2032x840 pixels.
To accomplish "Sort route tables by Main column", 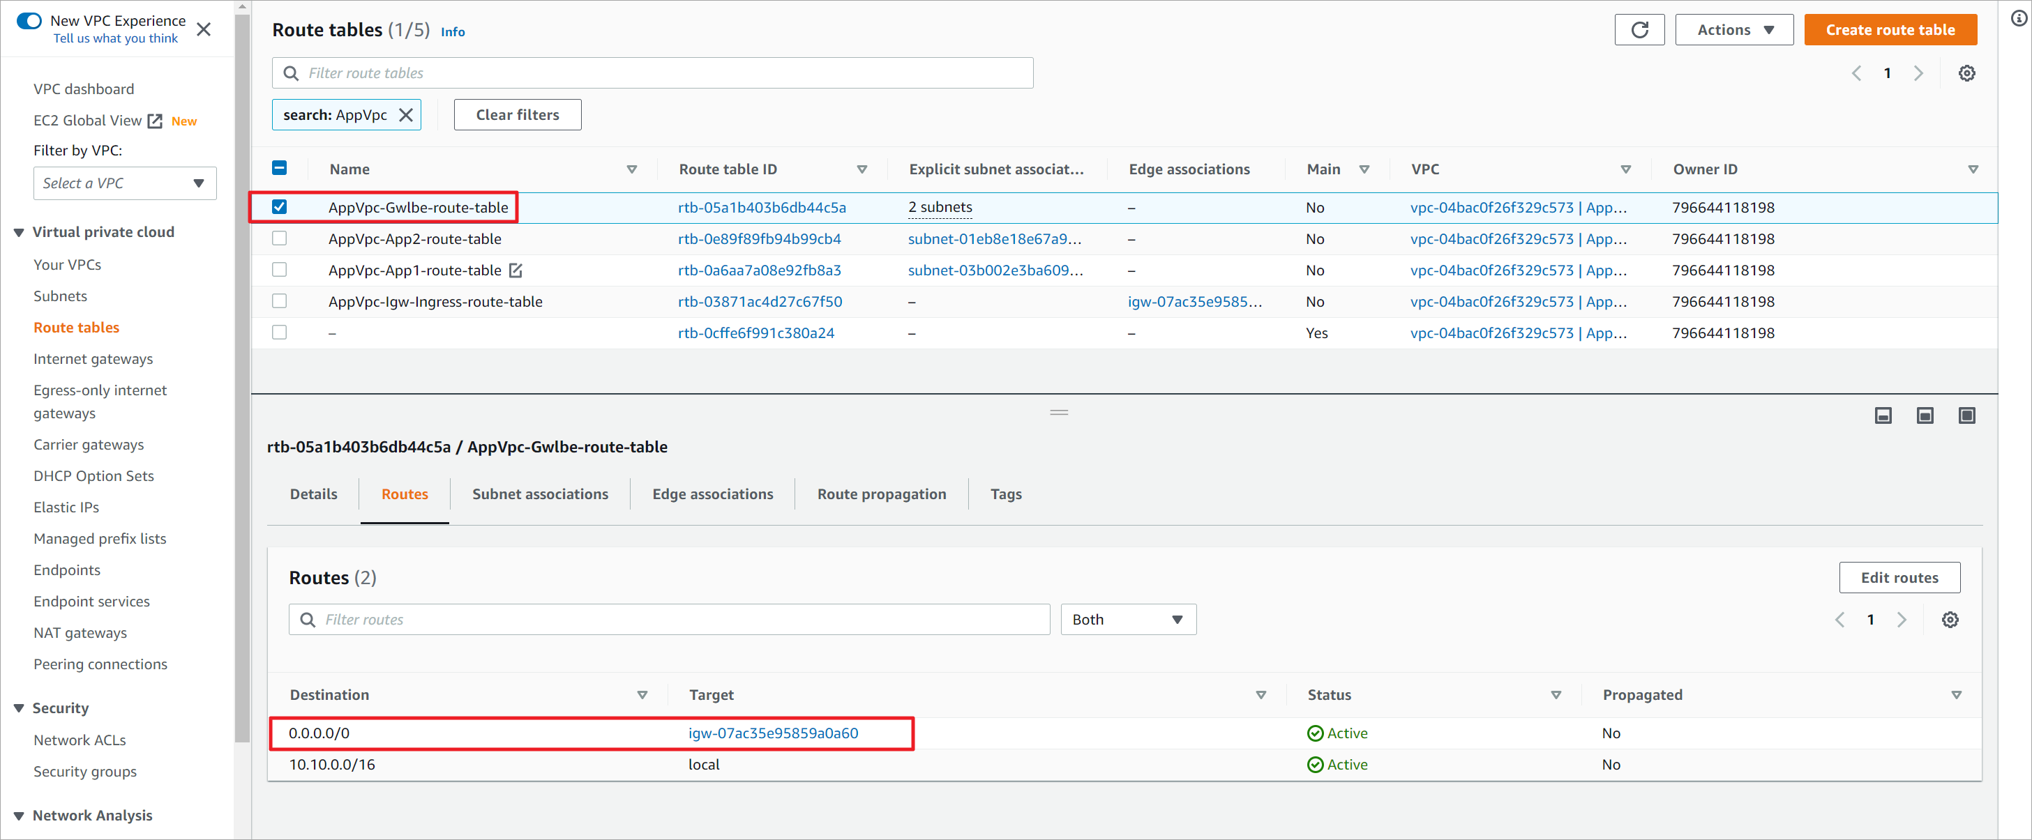I will pos(1364,169).
